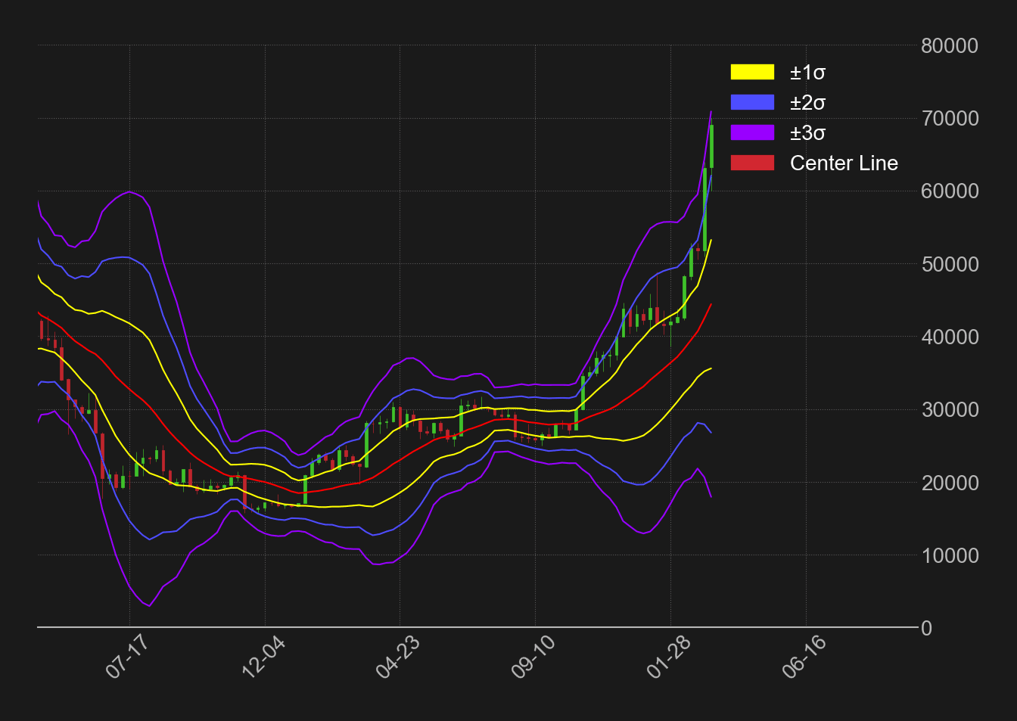This screenshot has width=1017, height=721.
Task: Click the 06-16 x-axis tick label
Action: [x=803, y=657]
